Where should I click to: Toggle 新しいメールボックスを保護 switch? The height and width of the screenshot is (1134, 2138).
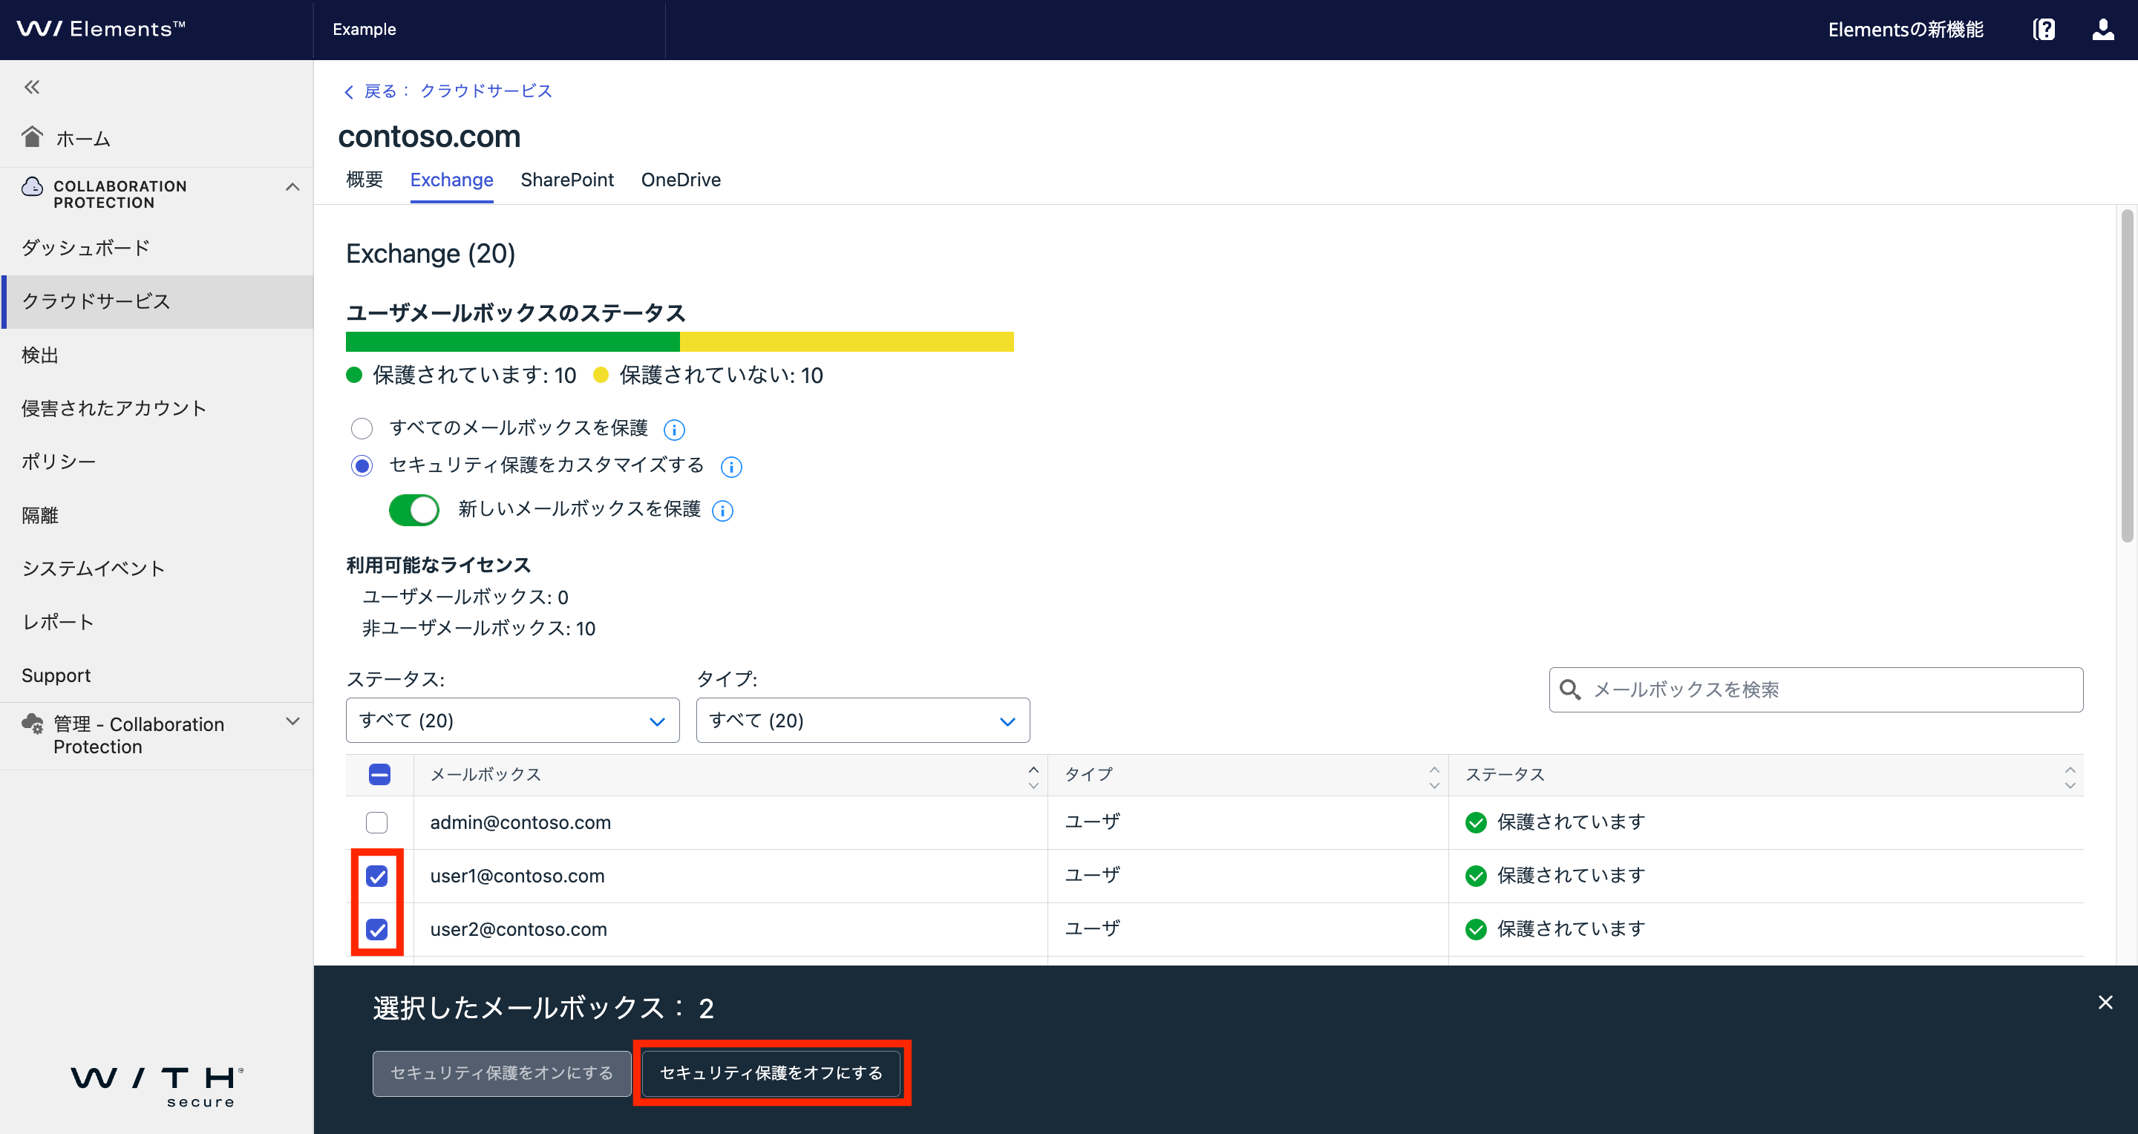coord(414,510)
